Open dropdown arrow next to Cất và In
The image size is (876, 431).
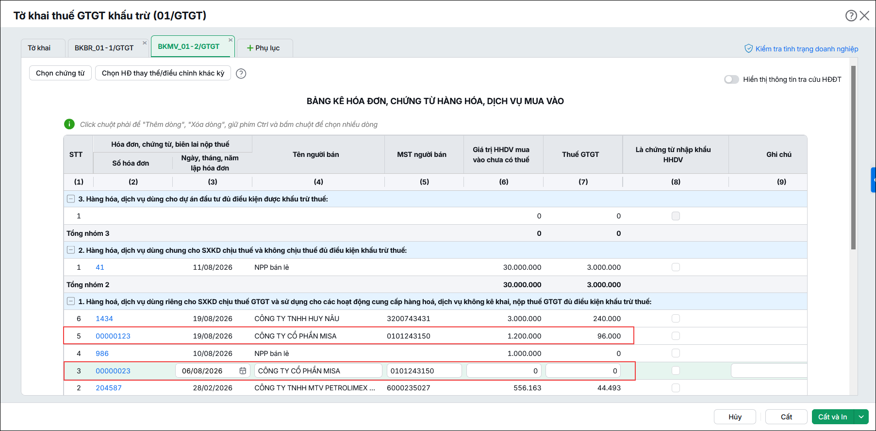click(861, 417)
